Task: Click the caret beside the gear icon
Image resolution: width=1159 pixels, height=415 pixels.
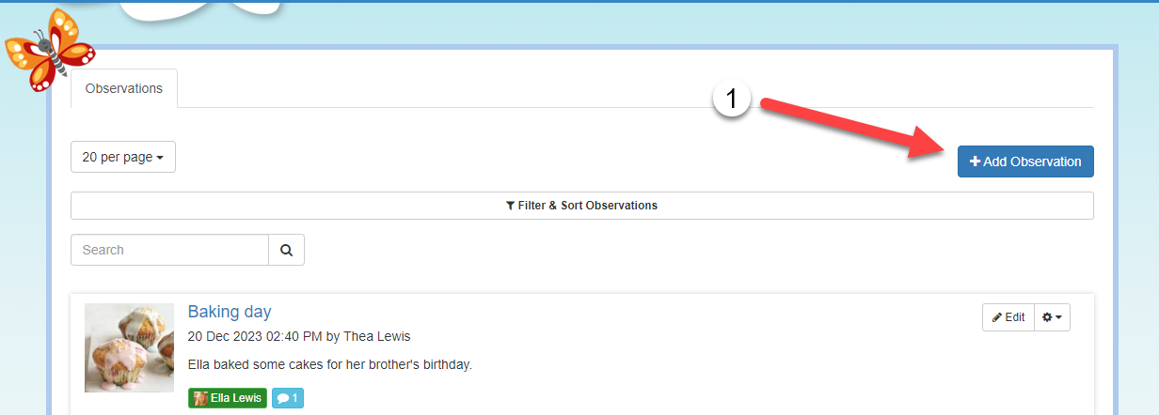Action: click(x=1059, y=317)
